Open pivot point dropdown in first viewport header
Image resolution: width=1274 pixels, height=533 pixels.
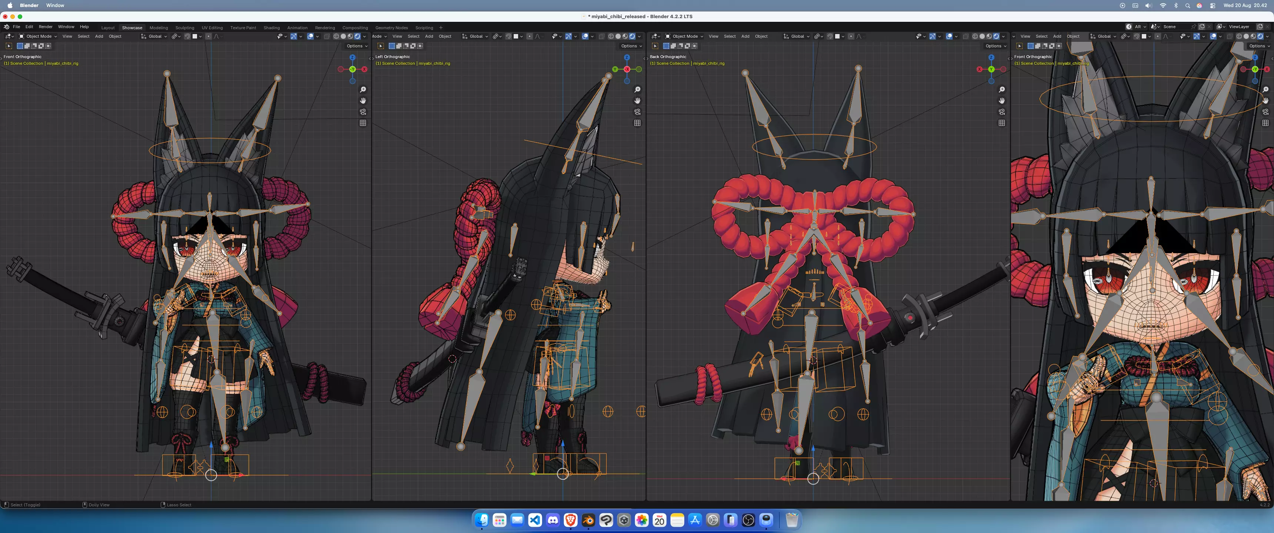pyautogui.click(x=176, y=36)
